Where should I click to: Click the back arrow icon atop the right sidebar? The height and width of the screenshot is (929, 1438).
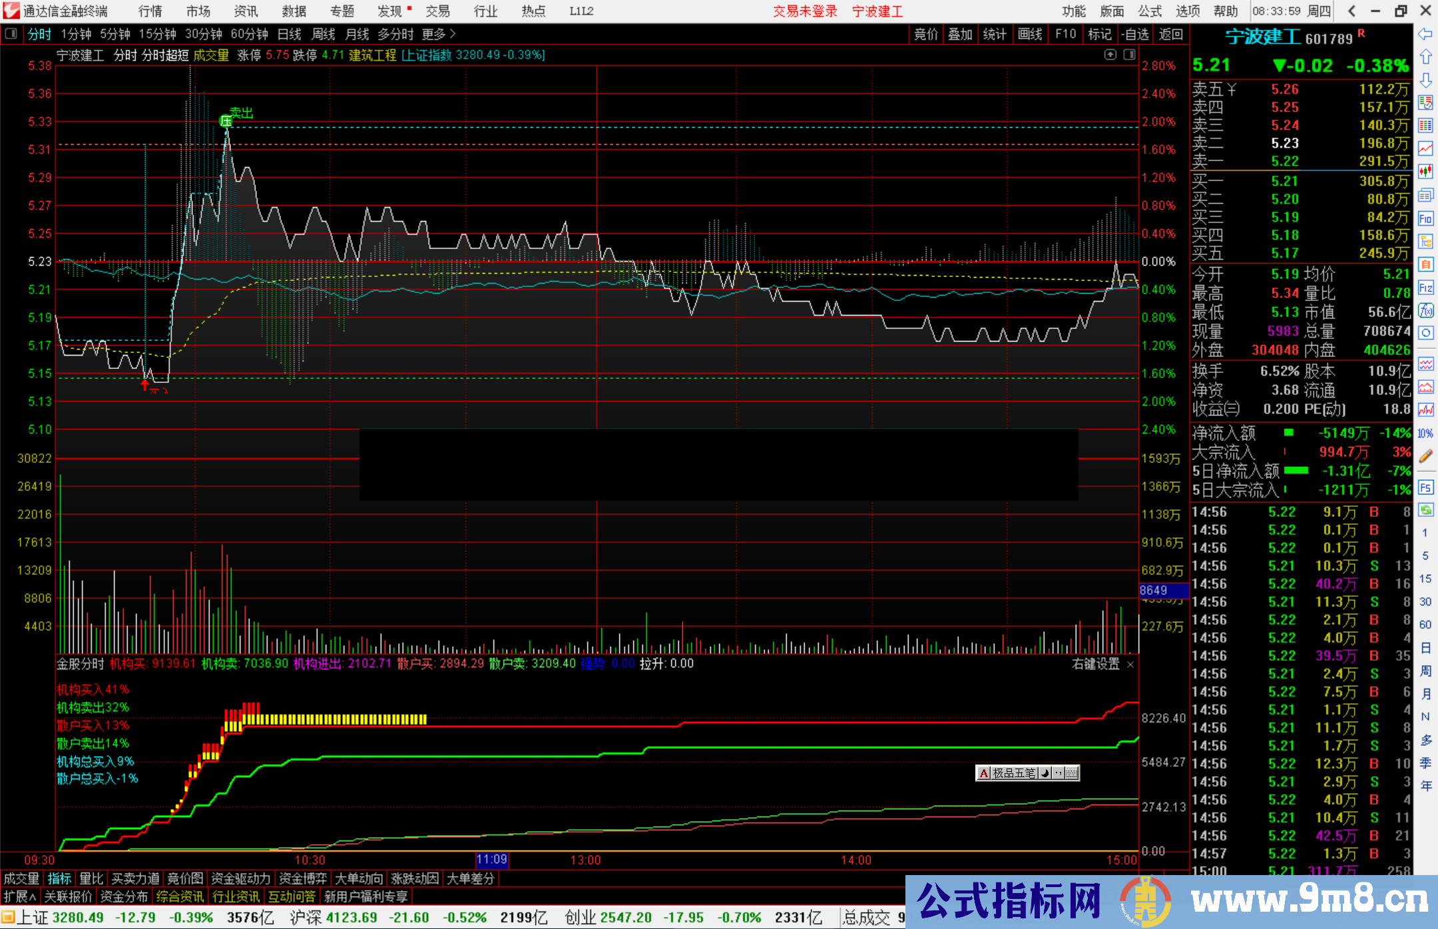click(1426, 35)
